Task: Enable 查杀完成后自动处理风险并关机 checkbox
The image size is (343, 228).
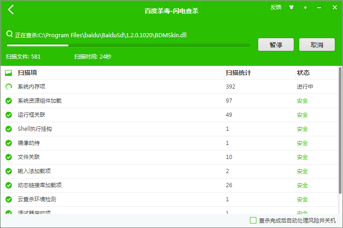Action: pyautogui.click(x=253, y=220)
